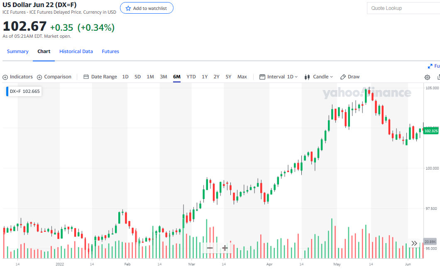Set range to 5D
Viewport: 440px width, 270px height.
pyautogui.click(x=137, y=77)
